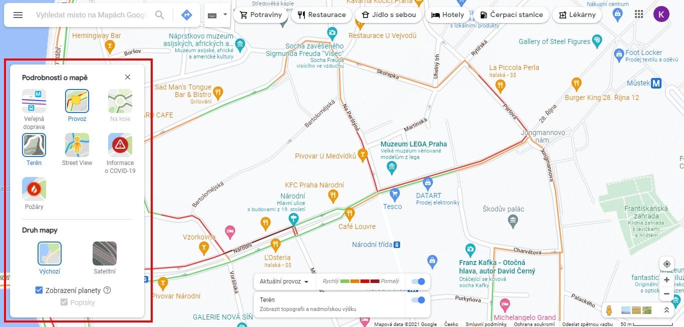Filter by the Restaurace category chip
The height and width of the screenshot is (327, 684).
[x=321, y=15]
